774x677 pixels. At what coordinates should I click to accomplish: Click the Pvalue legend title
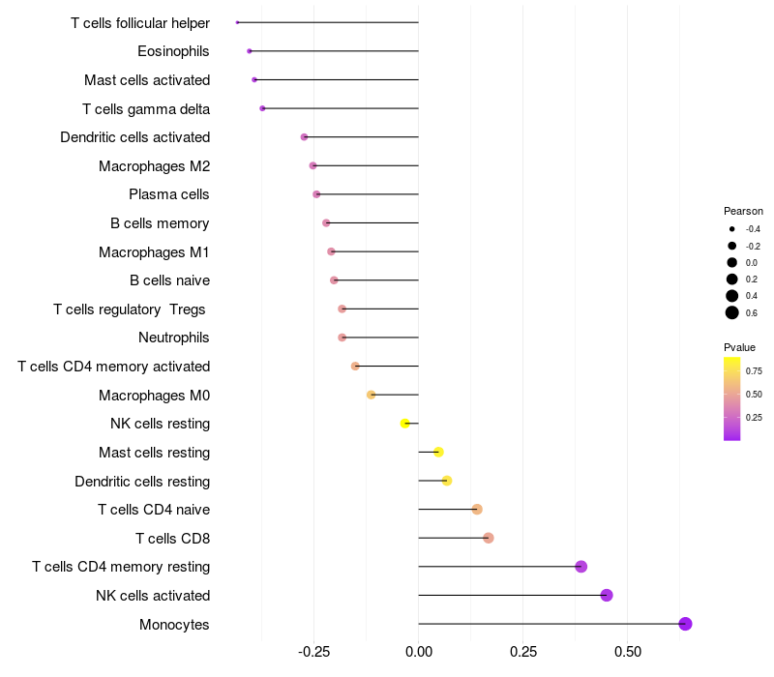739,347
